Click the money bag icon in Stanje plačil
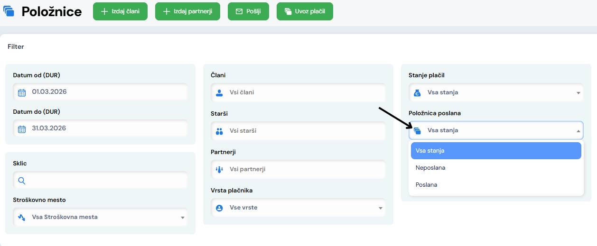Viewport: 597px width, 246px height. coord(417,92)
